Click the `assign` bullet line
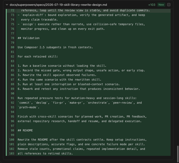This screenshot has height=163, width=179. [x=81, y=24]
